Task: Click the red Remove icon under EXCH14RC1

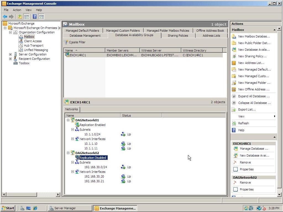Action: 235,162
